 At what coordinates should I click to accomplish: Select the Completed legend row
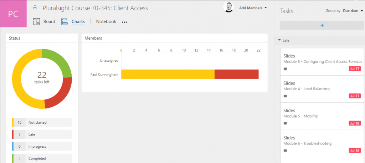(x=42, y=158)
